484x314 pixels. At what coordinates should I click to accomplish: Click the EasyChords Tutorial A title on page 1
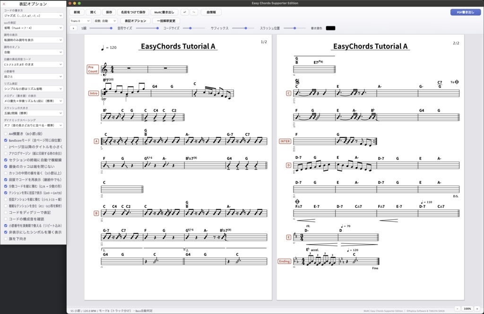pyautogui.click(x=178, y=46)
